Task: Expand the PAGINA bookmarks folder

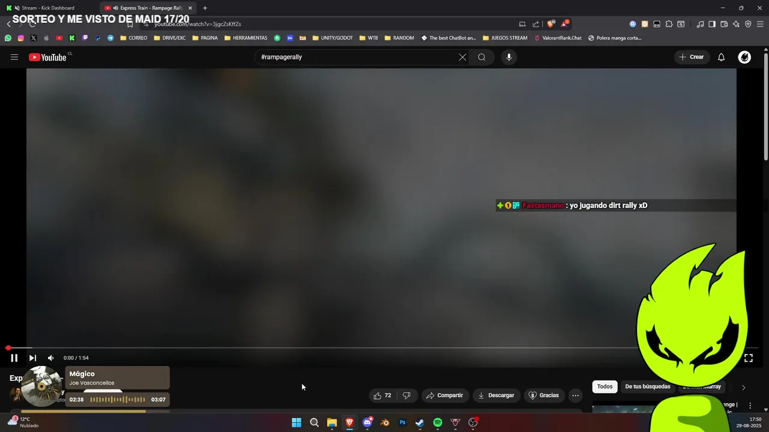Action: (205, 38)
